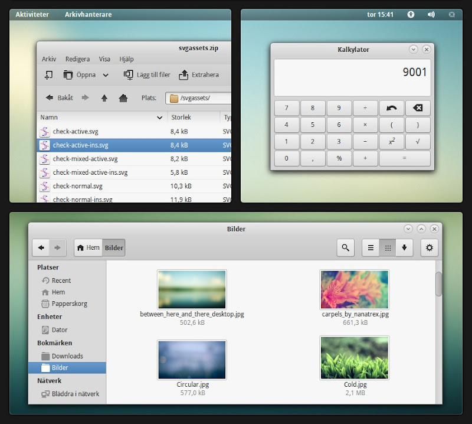
Task: Click the divide button in Kalkylator
Action: (365, 108)
